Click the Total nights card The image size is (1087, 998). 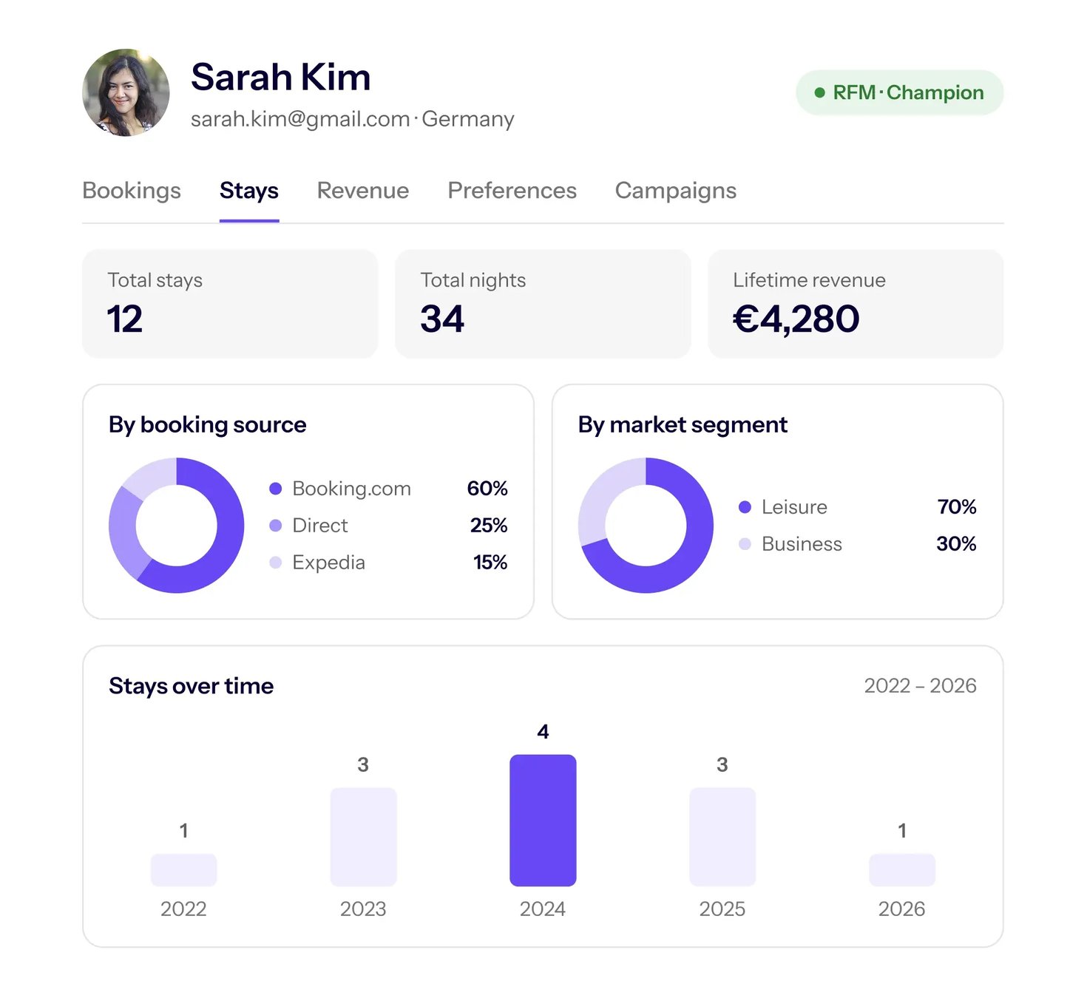543,304
